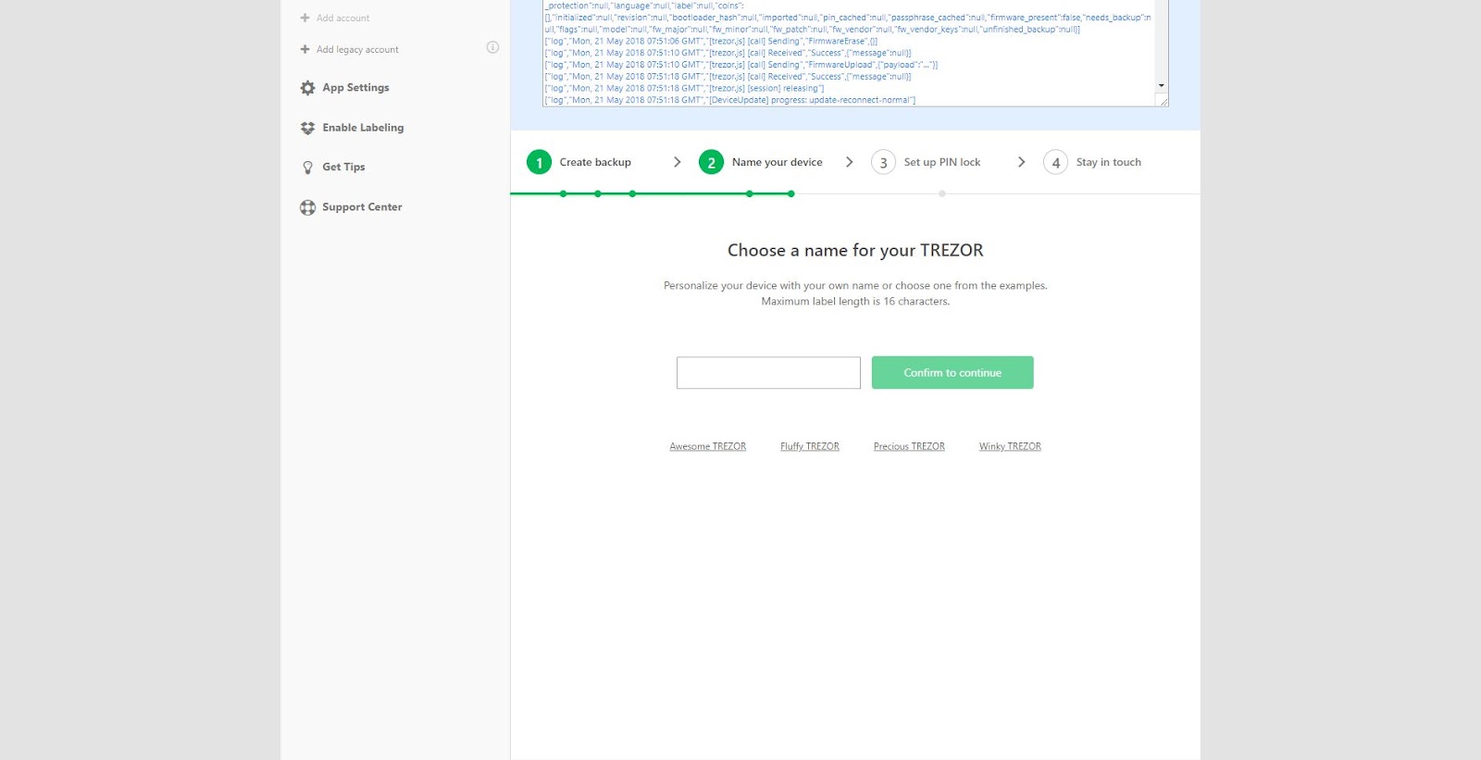Click the Set up PIN lock step label
Screen dimensions: 1481x760
pyautogui.click(x=942, y=162)
